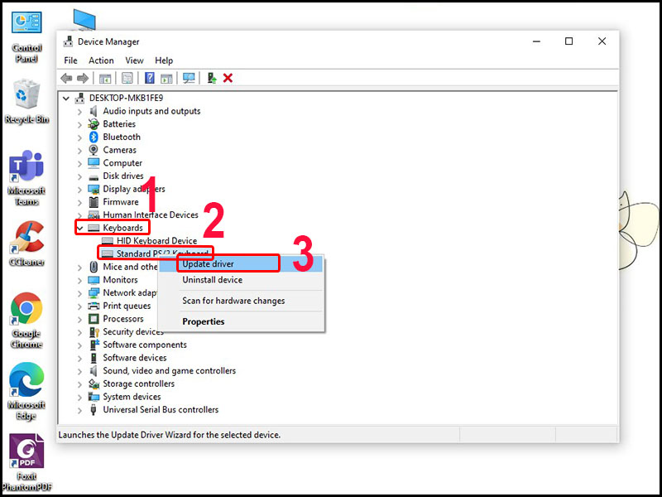Select the Bluetooth category

(122, 137)
